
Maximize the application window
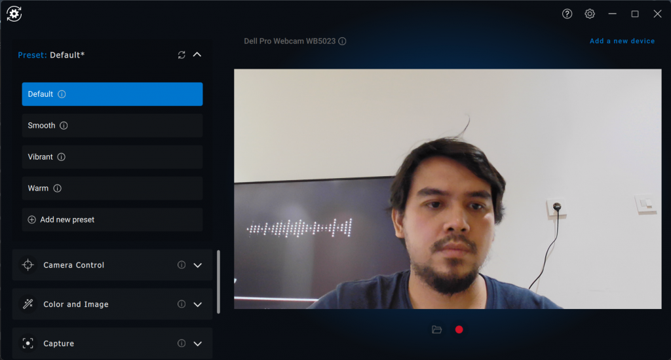tap(635, 14)
